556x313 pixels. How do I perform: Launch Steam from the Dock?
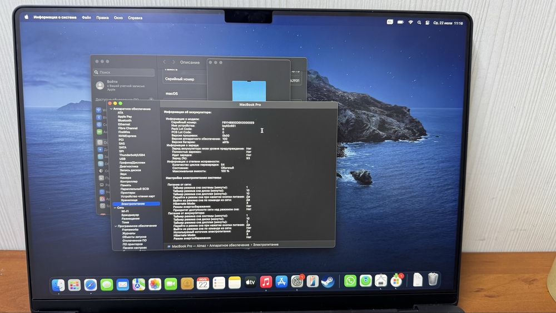click(x=328, y=281)
